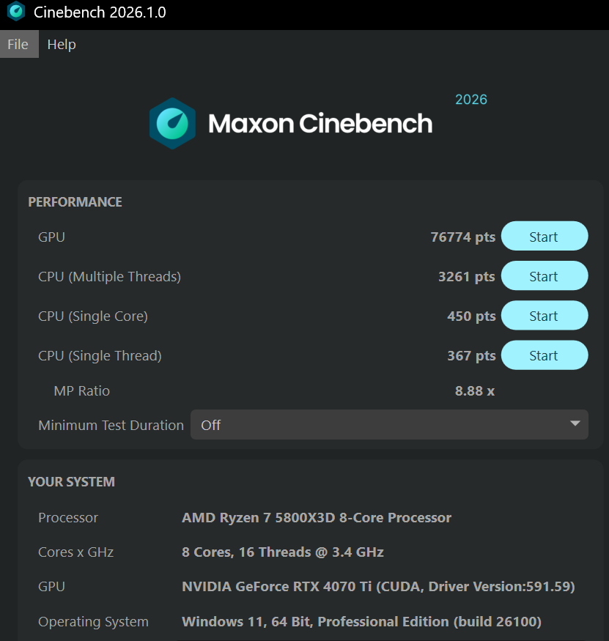This screenshot has height=641, width=609.
Task: Click the 2026 version label
Action: pos(470,99)
